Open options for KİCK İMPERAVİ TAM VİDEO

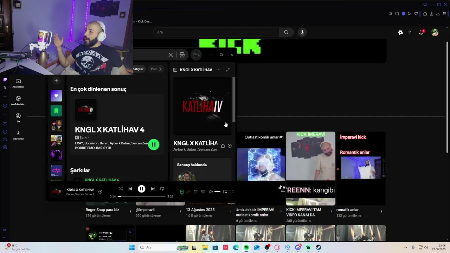pos(331,212)
